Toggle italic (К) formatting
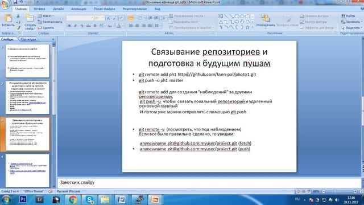The width and height of the screenshot is (364, 205). click(76, 26)
